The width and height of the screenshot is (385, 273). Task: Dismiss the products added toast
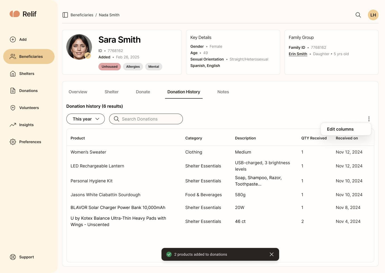pos(272,254)
